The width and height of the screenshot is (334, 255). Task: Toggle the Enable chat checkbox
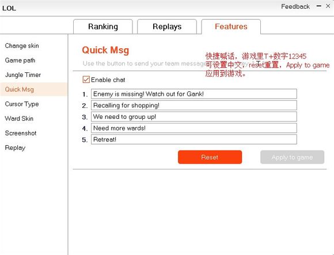coord(86,79)
